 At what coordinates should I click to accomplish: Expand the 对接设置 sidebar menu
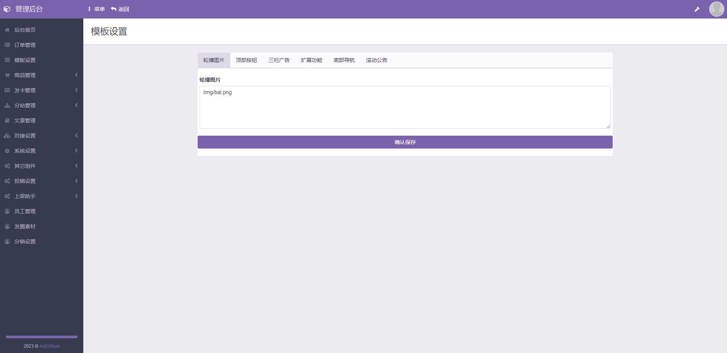(x=42, y=136)
